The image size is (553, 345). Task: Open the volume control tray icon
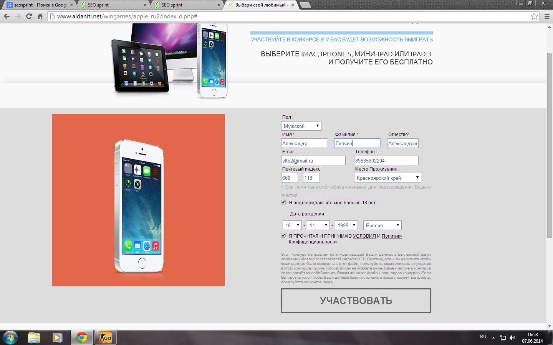click(512, 338)
